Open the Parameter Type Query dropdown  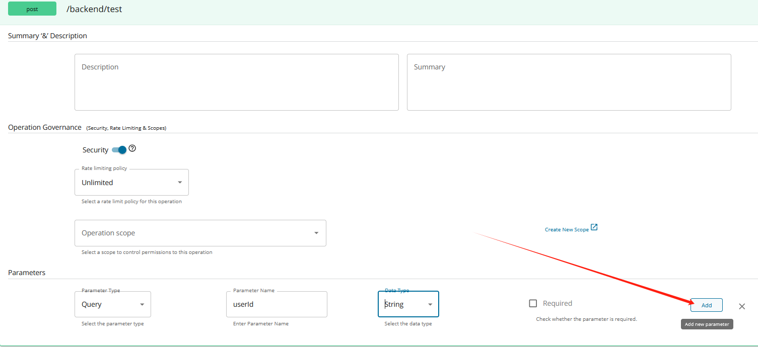113,304
